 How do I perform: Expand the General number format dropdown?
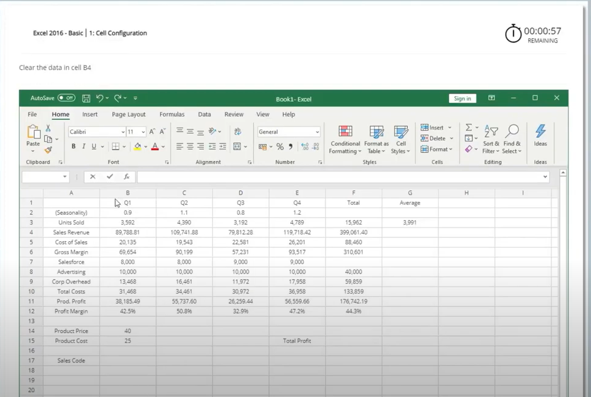point(317,132)
